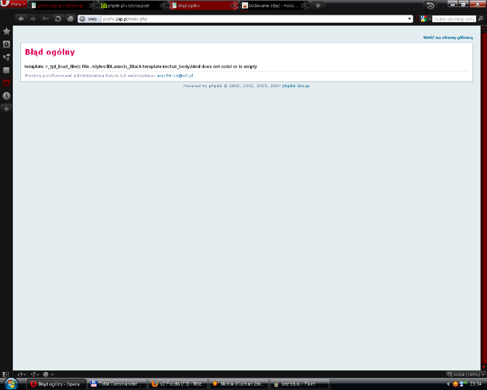Go to the Home page icon
Viewport: 487px width, 390px height.
[x=70, y=19]
